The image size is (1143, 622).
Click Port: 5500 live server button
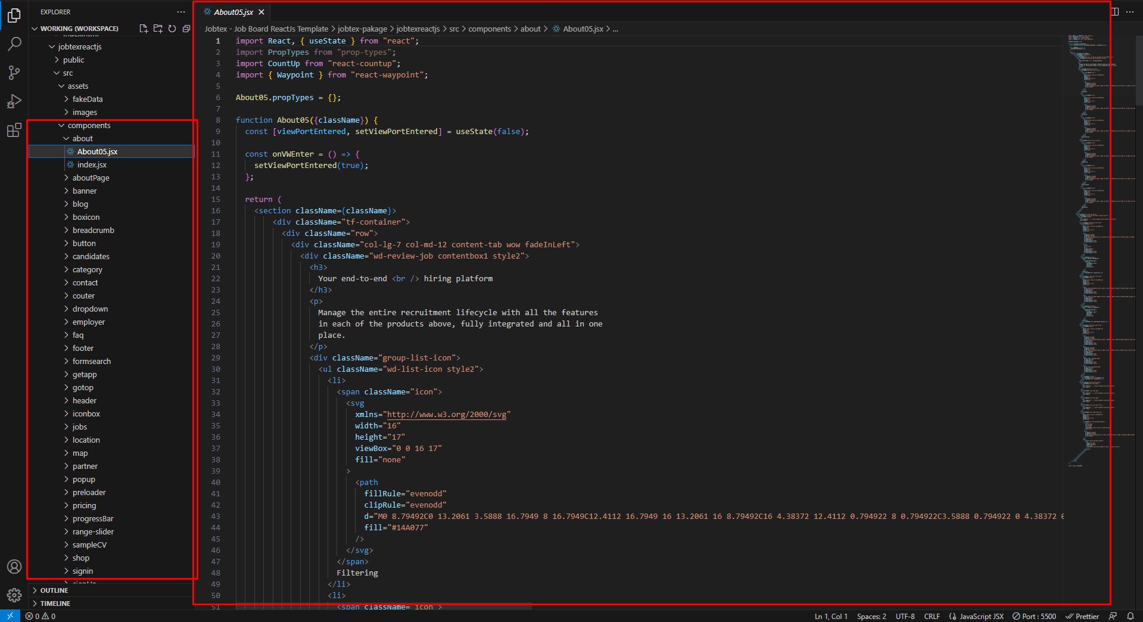1035,617
